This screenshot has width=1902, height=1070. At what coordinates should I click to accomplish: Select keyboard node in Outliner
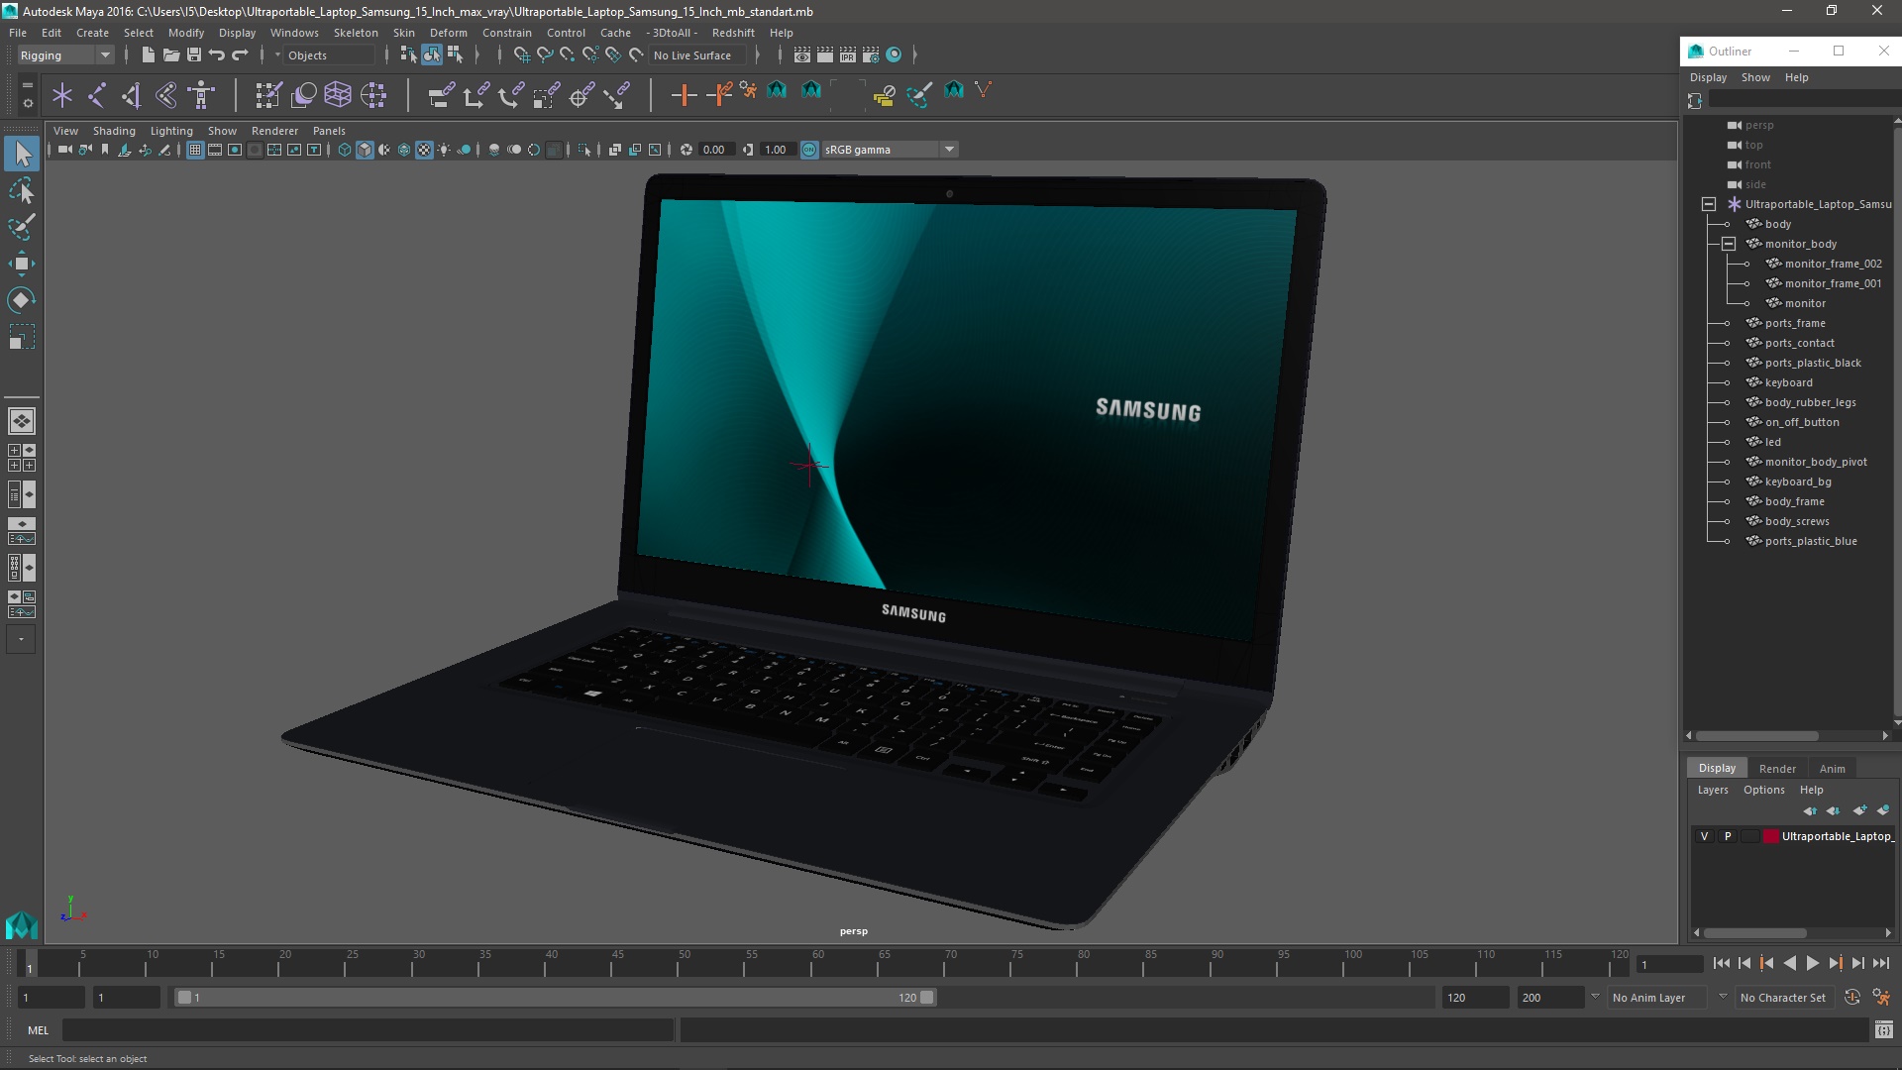click(x=1788, y=382)
